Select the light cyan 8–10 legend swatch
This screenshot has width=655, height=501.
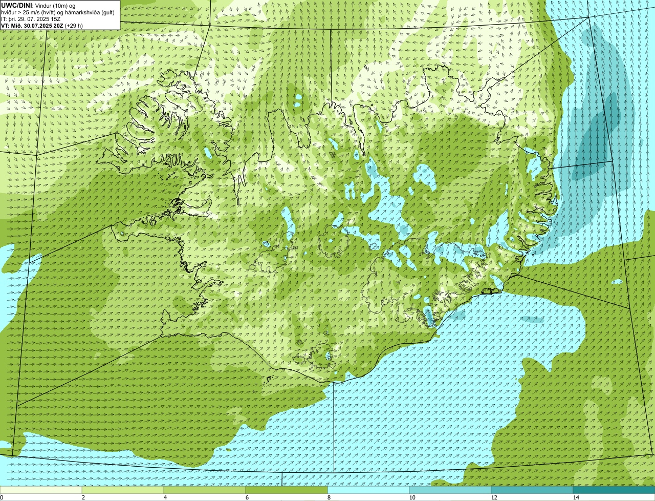coord(368,490)
